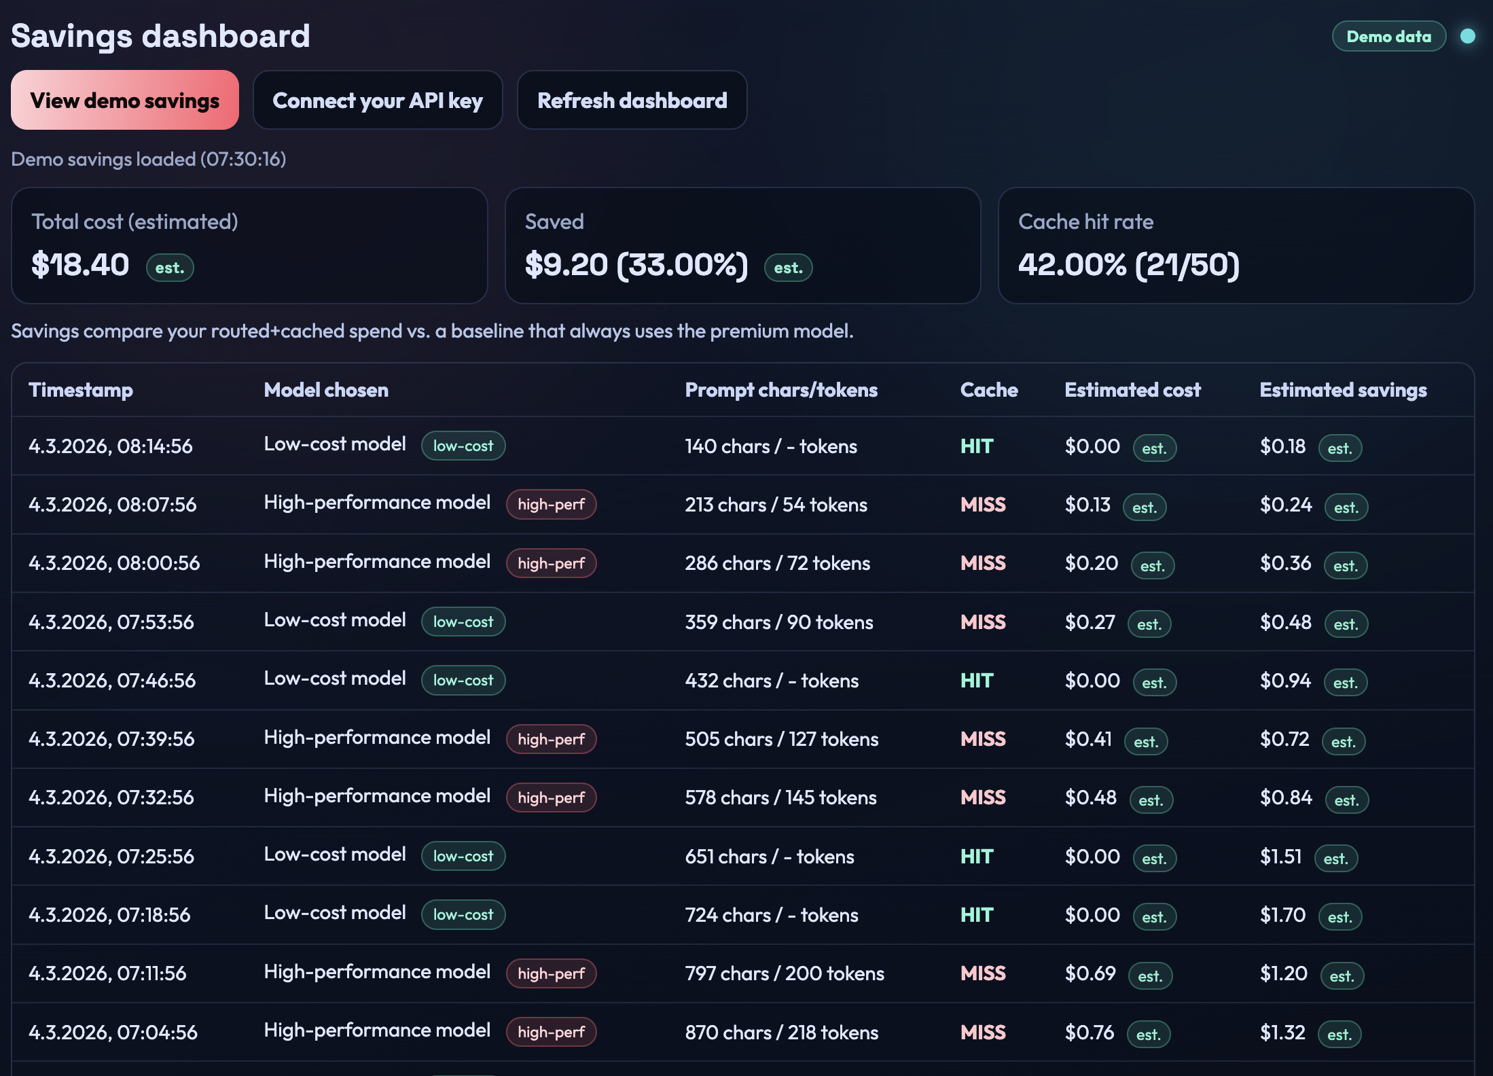Click the Demo data badge
This screenshot has width=1493, height=1076.
click(1388, 37)
